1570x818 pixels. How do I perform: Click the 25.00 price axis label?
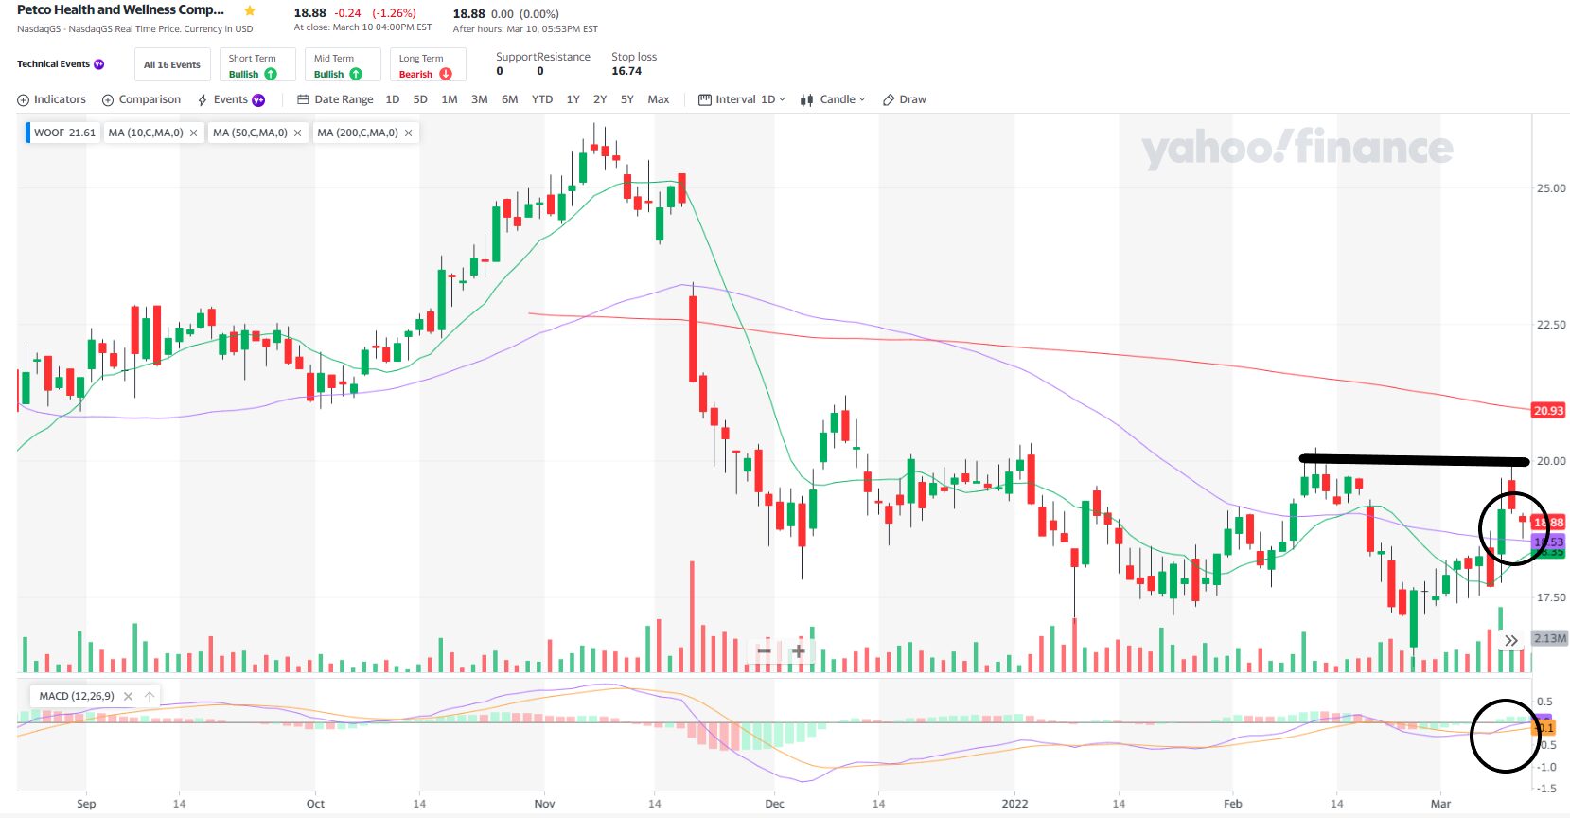point(1551,188)
